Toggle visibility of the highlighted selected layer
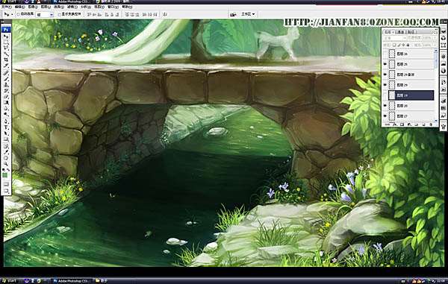 385,95
